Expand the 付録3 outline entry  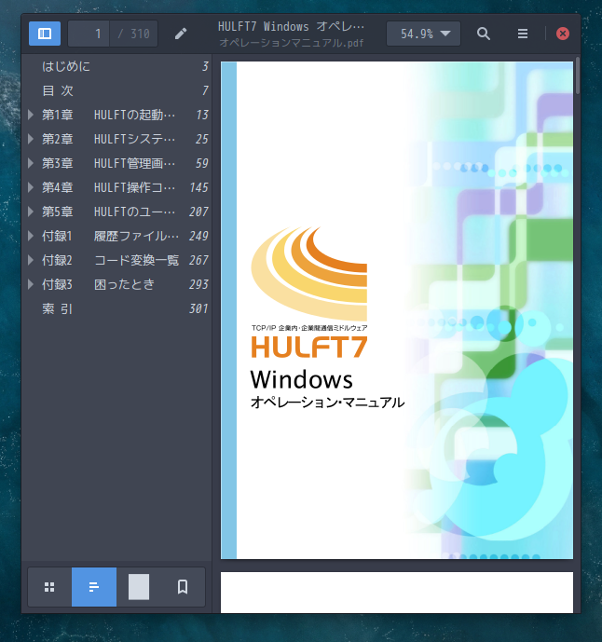(31, 284)
